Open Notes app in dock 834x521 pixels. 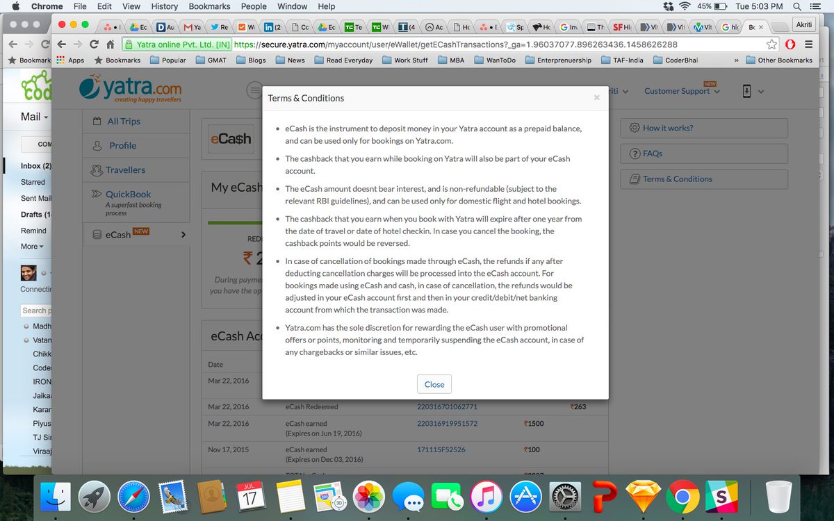pos(291,496)
